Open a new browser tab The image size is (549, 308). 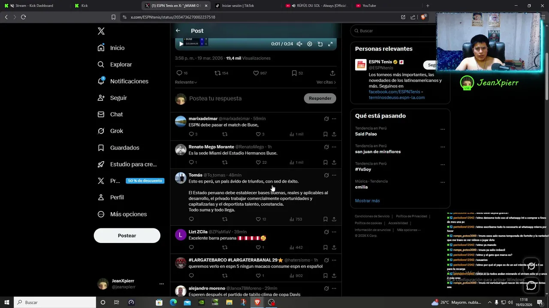click(428, 6)
